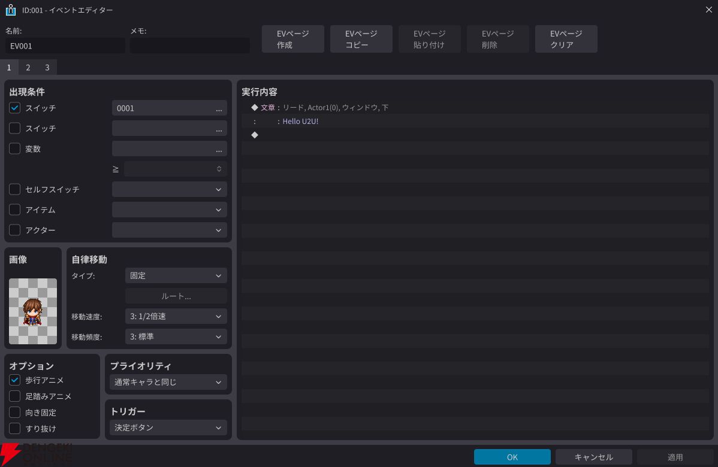This screenshot has width=718, height=467.
Task: Open タイプ dropdown showing 固定
Action: (x=176, y=276)
